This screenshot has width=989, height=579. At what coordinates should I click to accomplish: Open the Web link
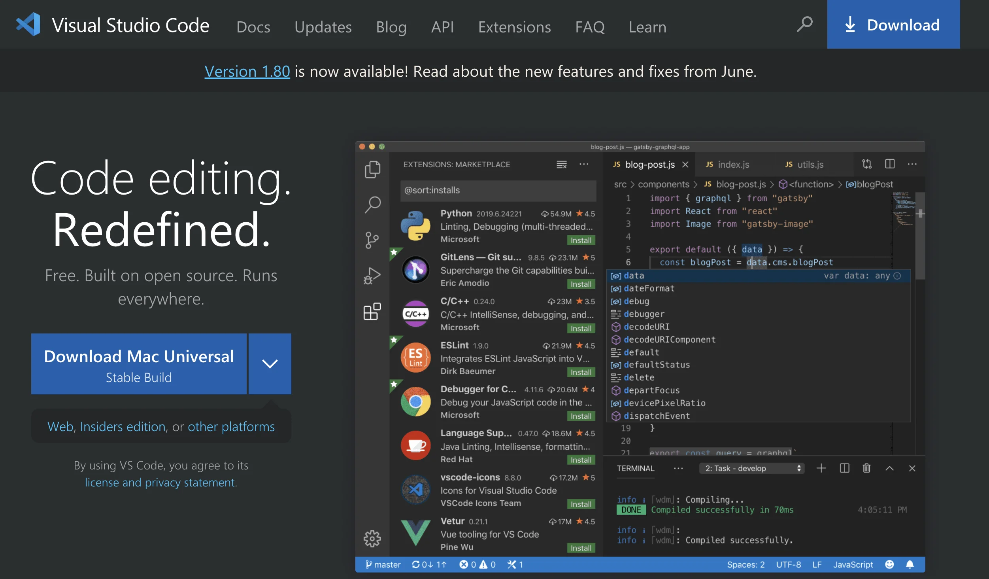point(60,426)
